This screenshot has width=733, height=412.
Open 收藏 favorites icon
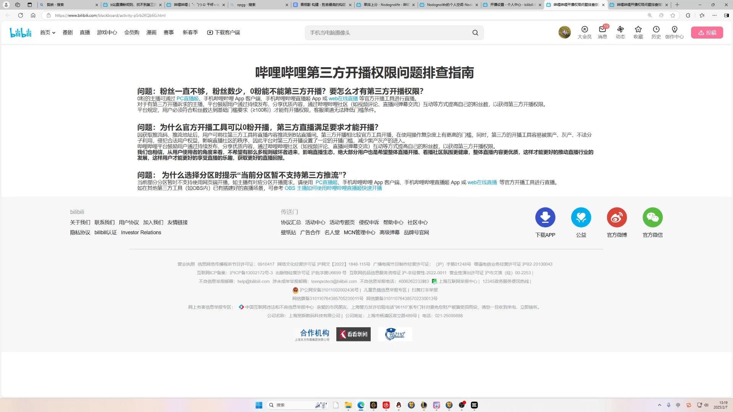coord(638,32)
